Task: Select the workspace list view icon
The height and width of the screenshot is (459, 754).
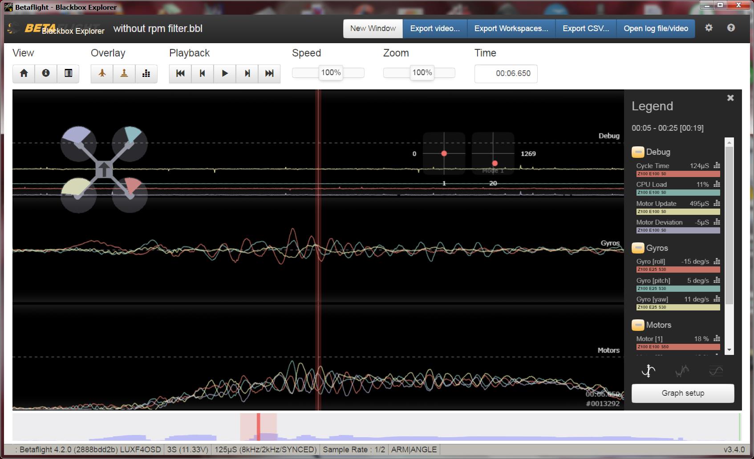Action: [x=68, y=74]
